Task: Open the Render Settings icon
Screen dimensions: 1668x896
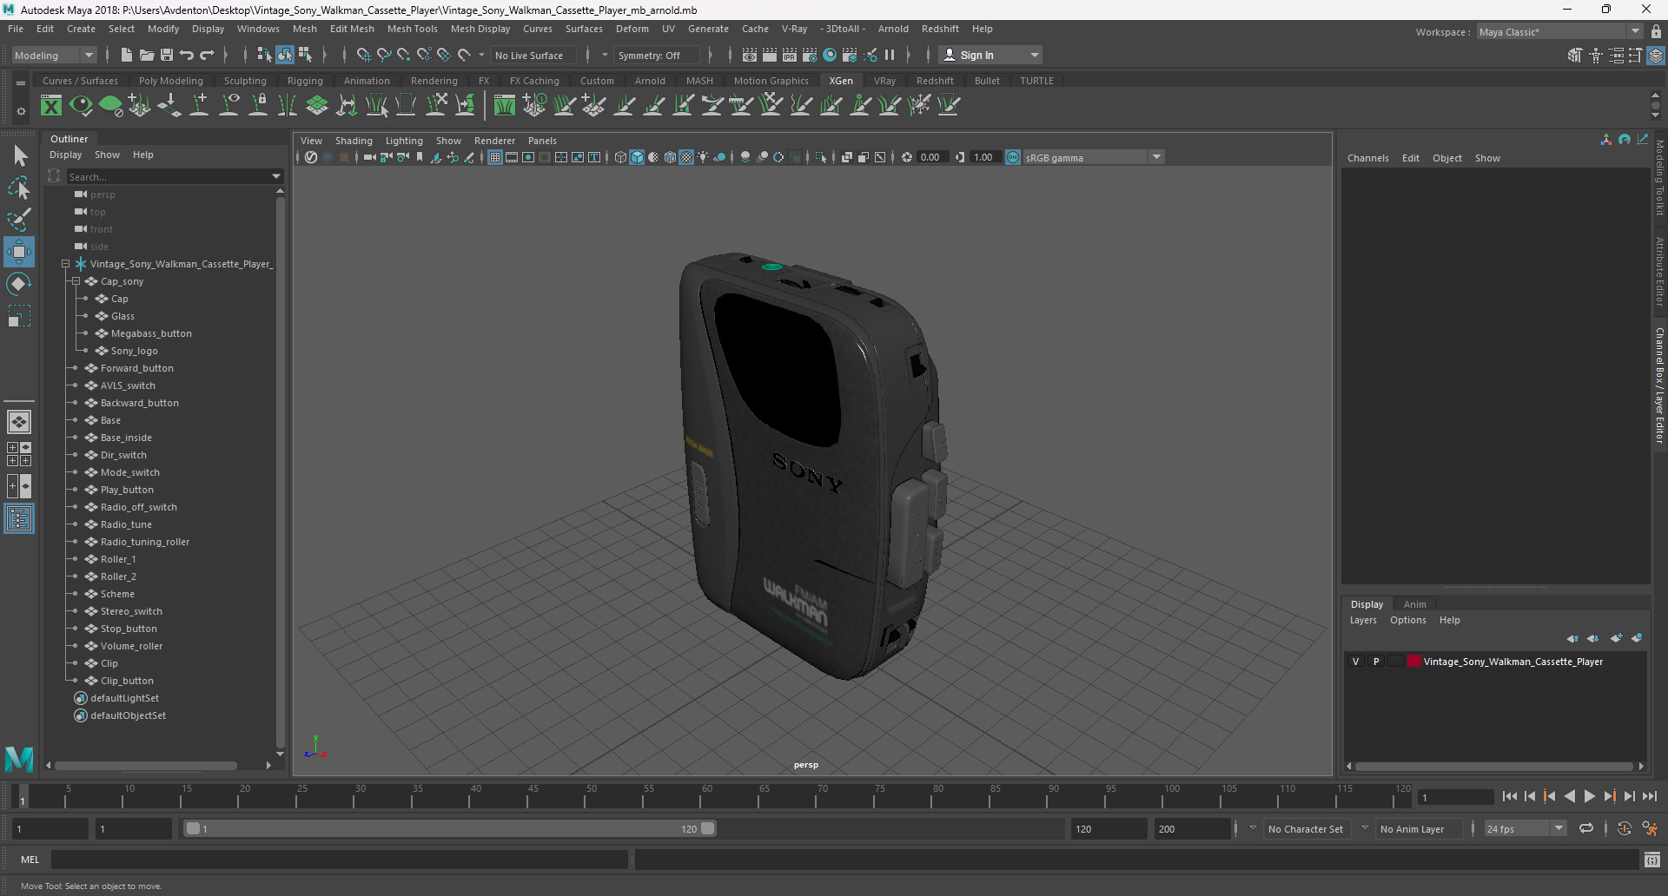Action: (x=810, y=55)
